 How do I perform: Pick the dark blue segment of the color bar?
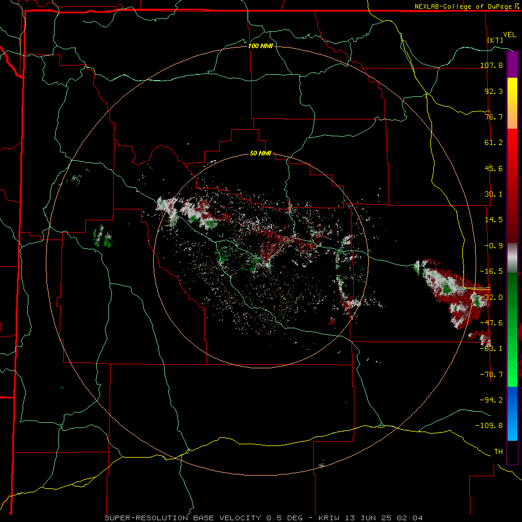[x=512, y=400]
